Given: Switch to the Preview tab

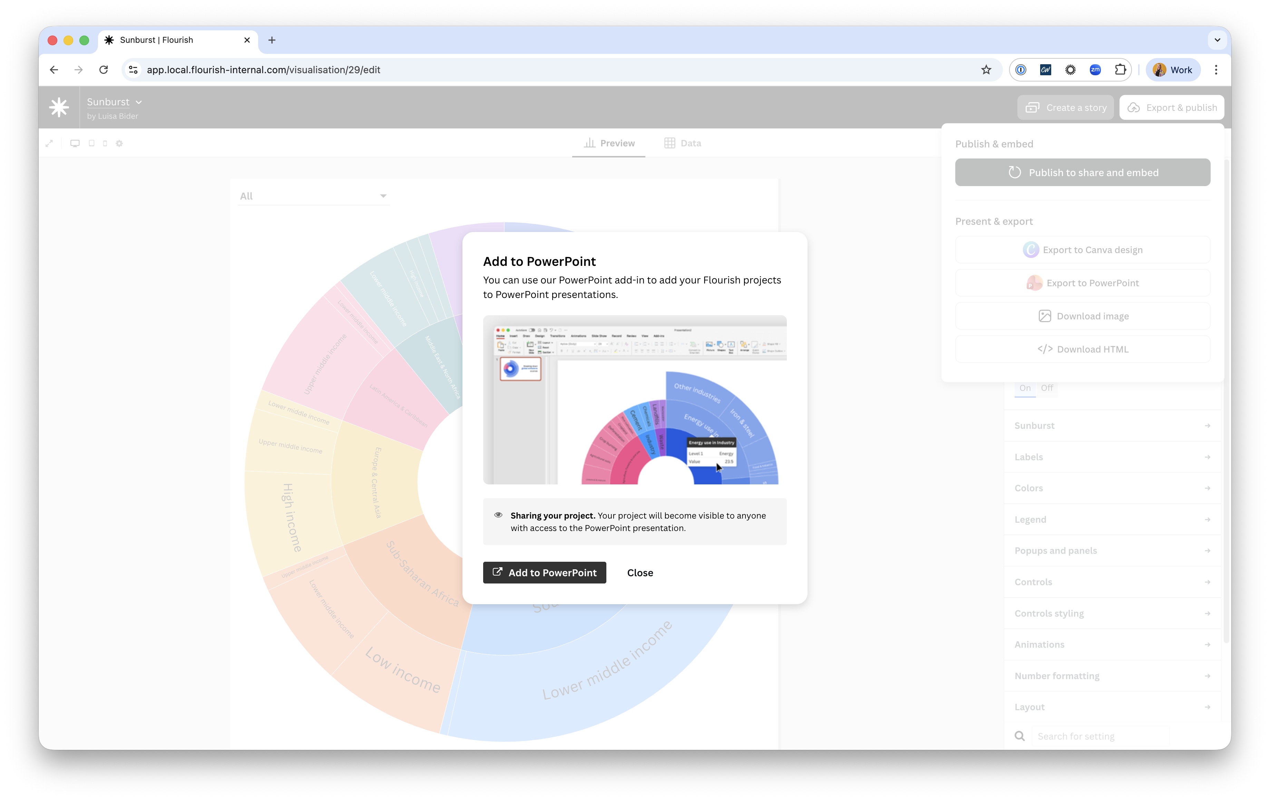Looking at the screenshot, I should tap(609, 144).
